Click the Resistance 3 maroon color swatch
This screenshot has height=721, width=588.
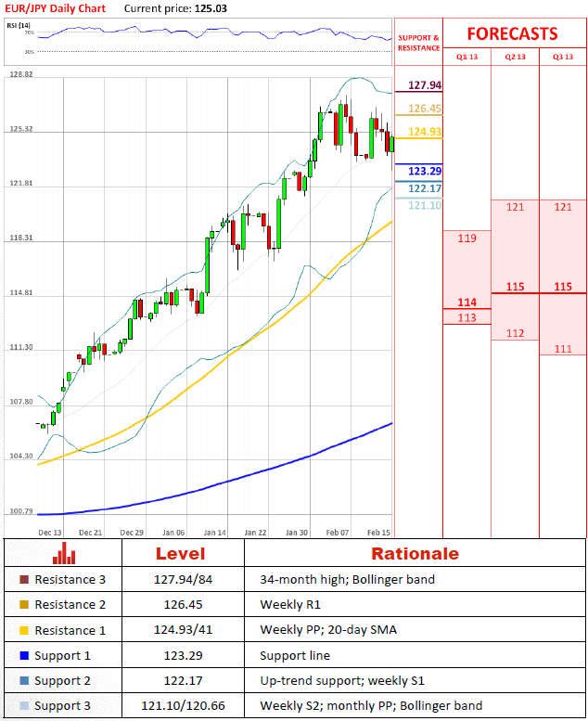click(x=24, y=579)
